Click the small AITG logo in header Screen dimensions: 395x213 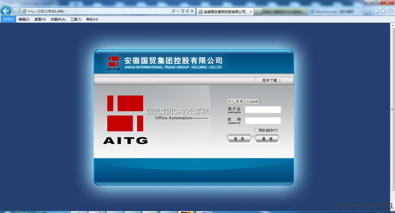(x=114, y=63)
